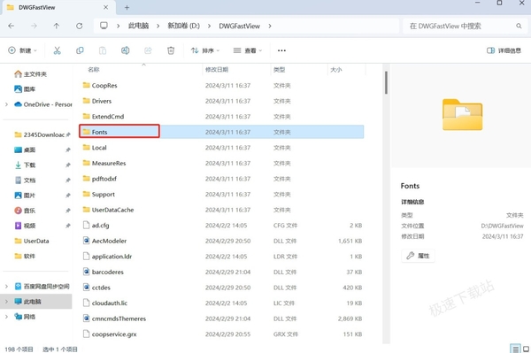Select the MeasureRes folder
Image resolution: width=531 pixels, height=353 pixels.
221,163
